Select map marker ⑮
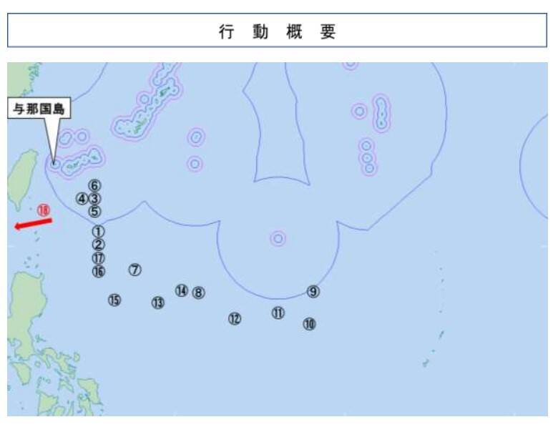The height and width of the screenshot is (427, 553). point(114,300)
